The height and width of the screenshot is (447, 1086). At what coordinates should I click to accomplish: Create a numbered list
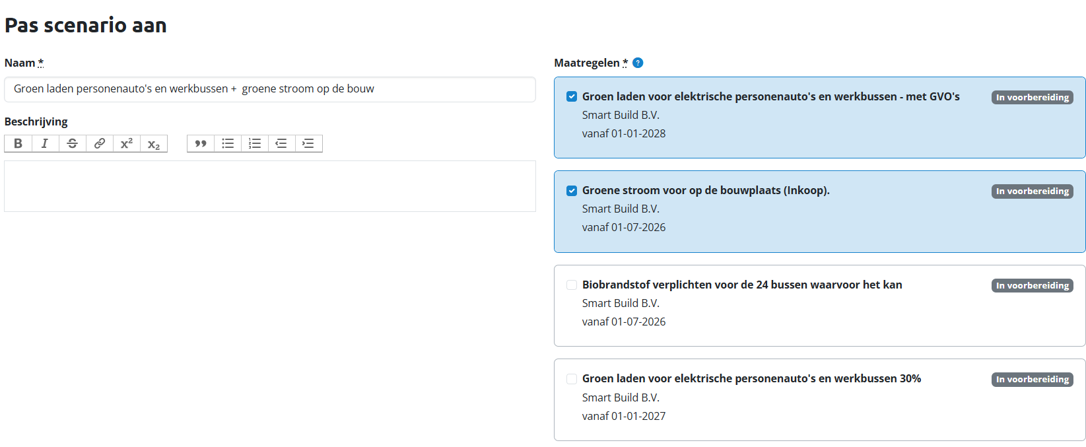click(x=255, y=143)
